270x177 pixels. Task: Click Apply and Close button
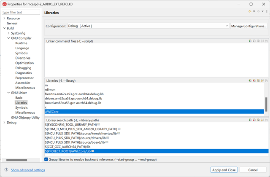coord(224,170)
